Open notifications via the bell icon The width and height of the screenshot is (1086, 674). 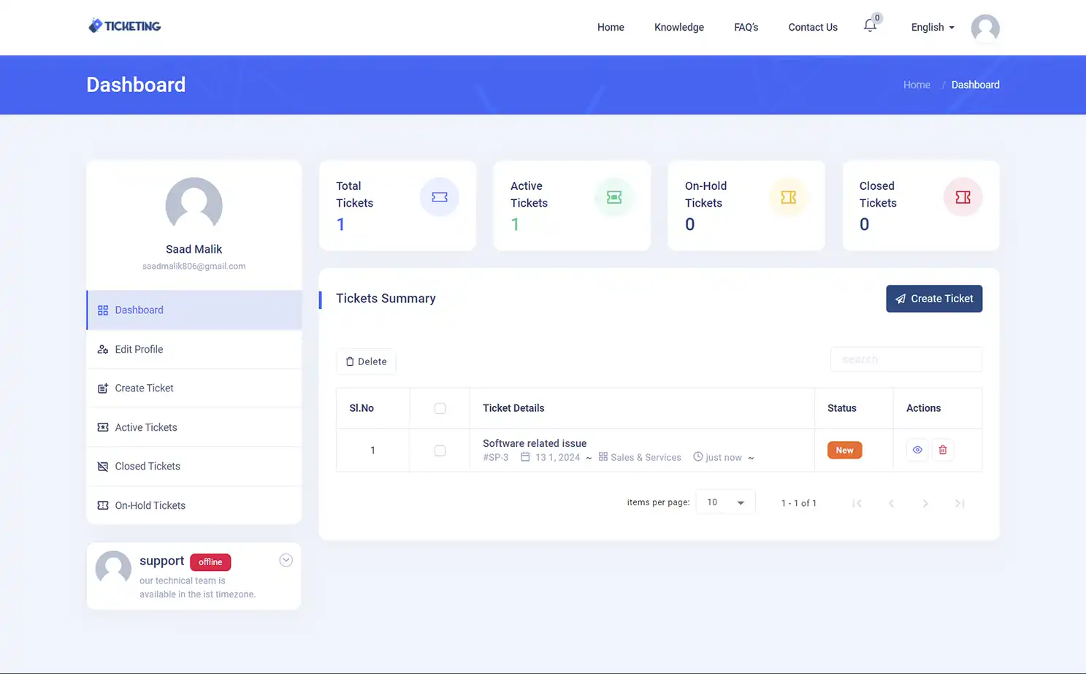869,26
